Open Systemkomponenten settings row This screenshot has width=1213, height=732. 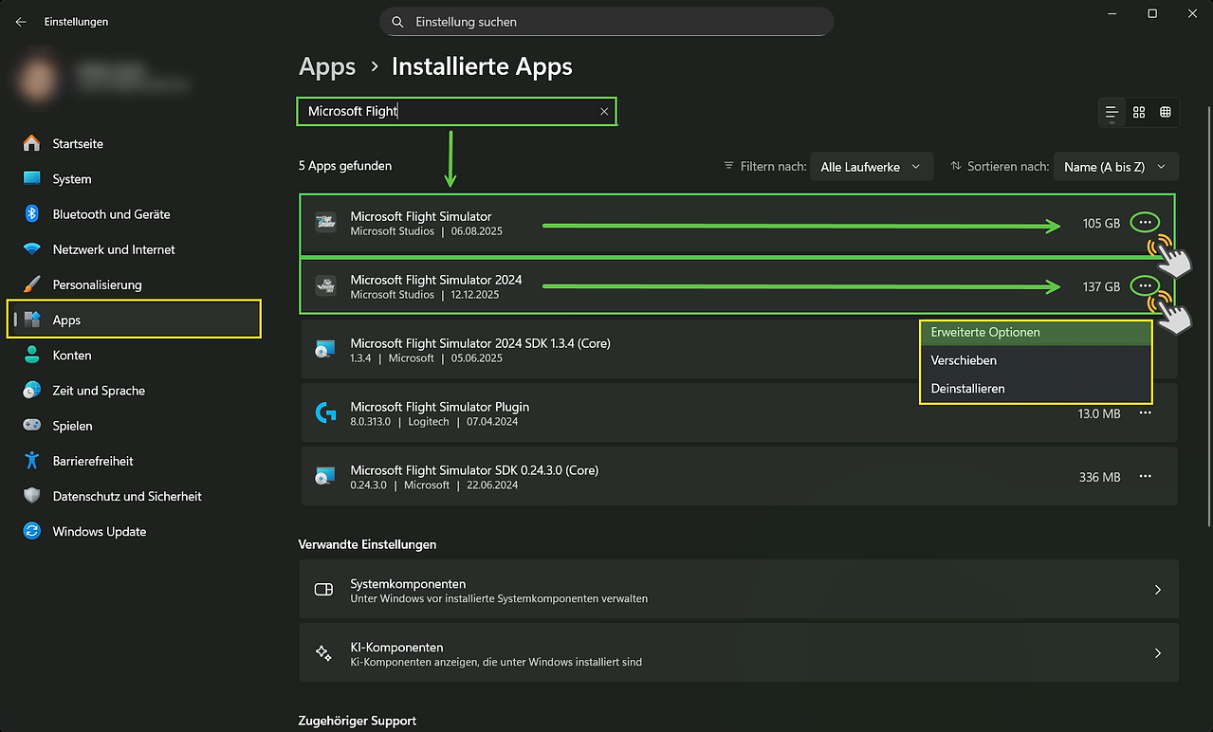[x=739, y=590]
